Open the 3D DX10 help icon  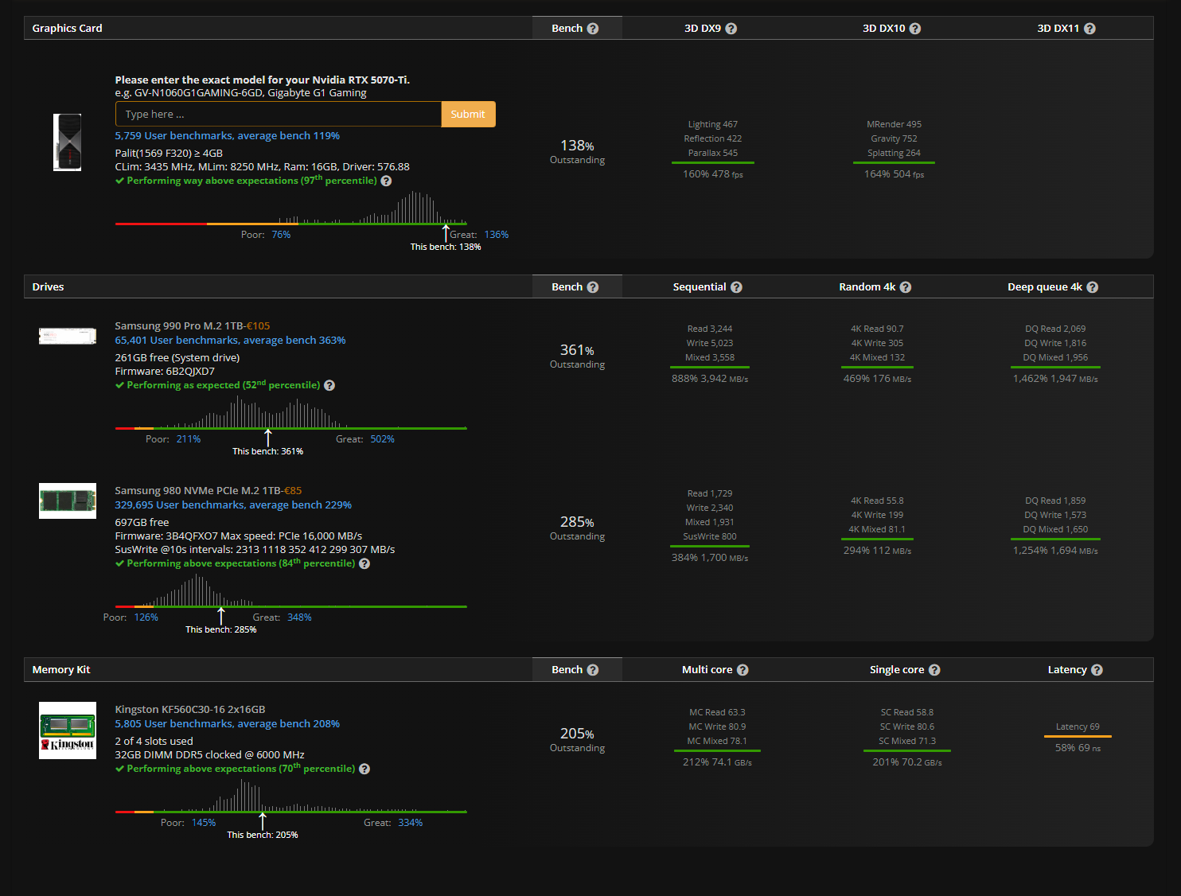click(x=915, y=29)
